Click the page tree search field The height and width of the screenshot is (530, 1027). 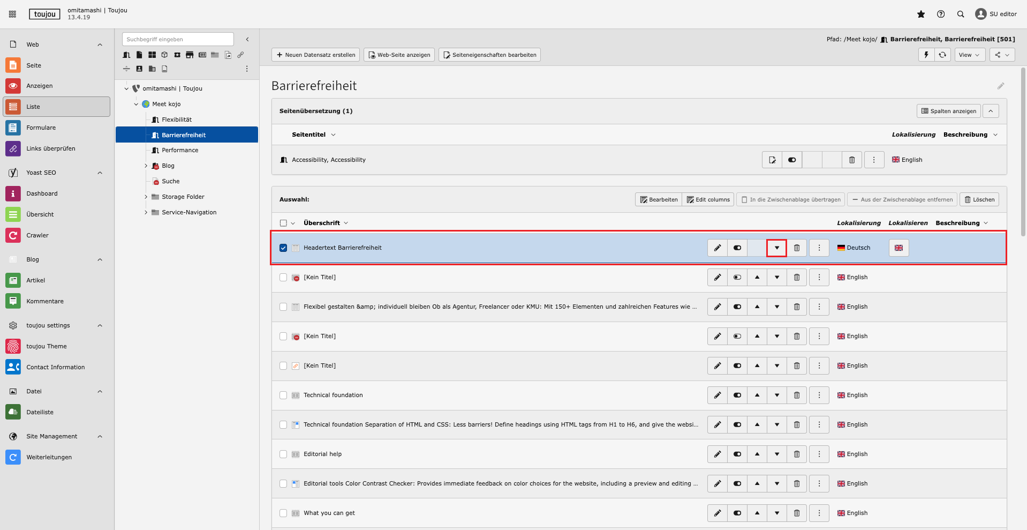(x=178, y=39)
